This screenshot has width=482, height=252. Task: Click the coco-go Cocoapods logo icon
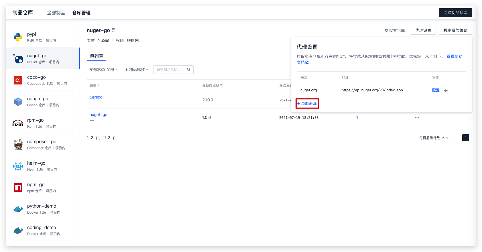tap(18, 80)
